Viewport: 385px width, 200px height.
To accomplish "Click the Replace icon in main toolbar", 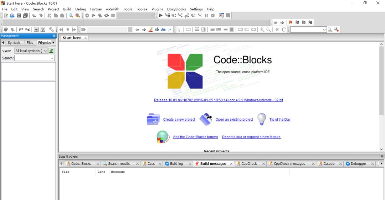I will click(x=78, y=15).
